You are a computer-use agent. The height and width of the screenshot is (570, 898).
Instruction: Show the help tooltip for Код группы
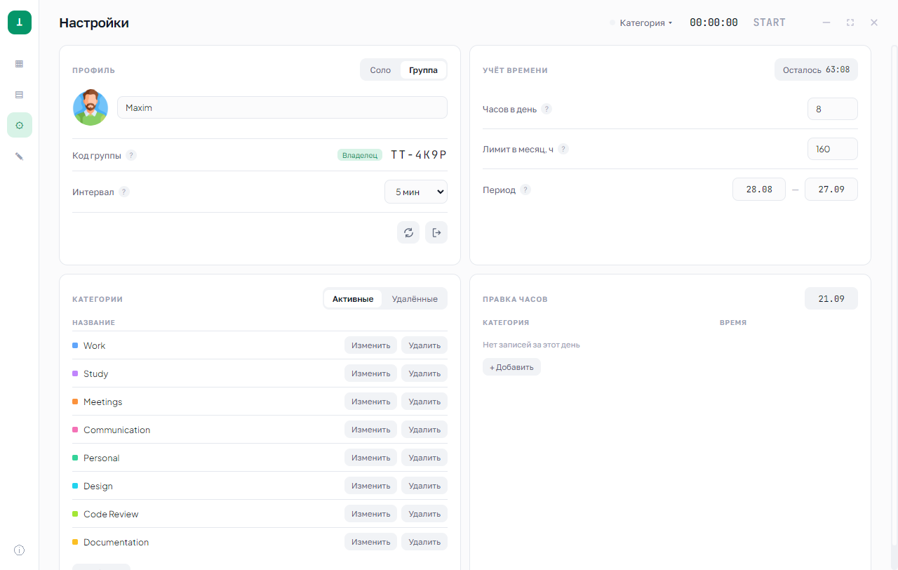tap(131, 155)
